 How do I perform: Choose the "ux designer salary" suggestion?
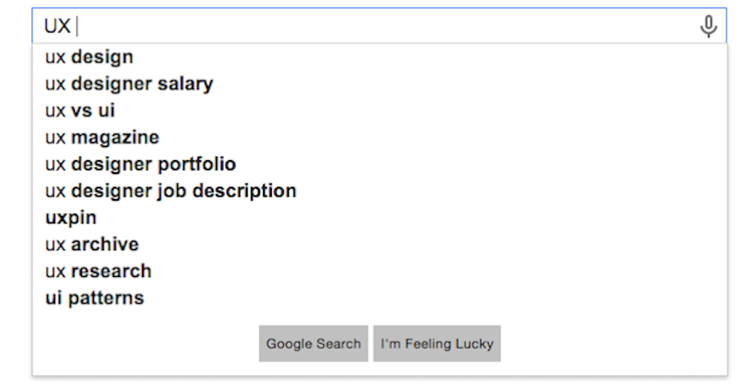coord(129,84)
